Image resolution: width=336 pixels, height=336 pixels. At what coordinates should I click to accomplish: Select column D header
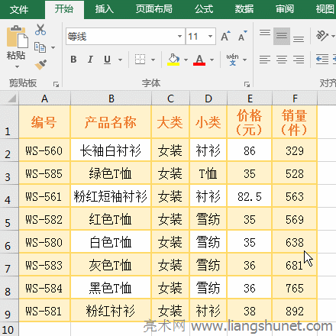(208, 99)
